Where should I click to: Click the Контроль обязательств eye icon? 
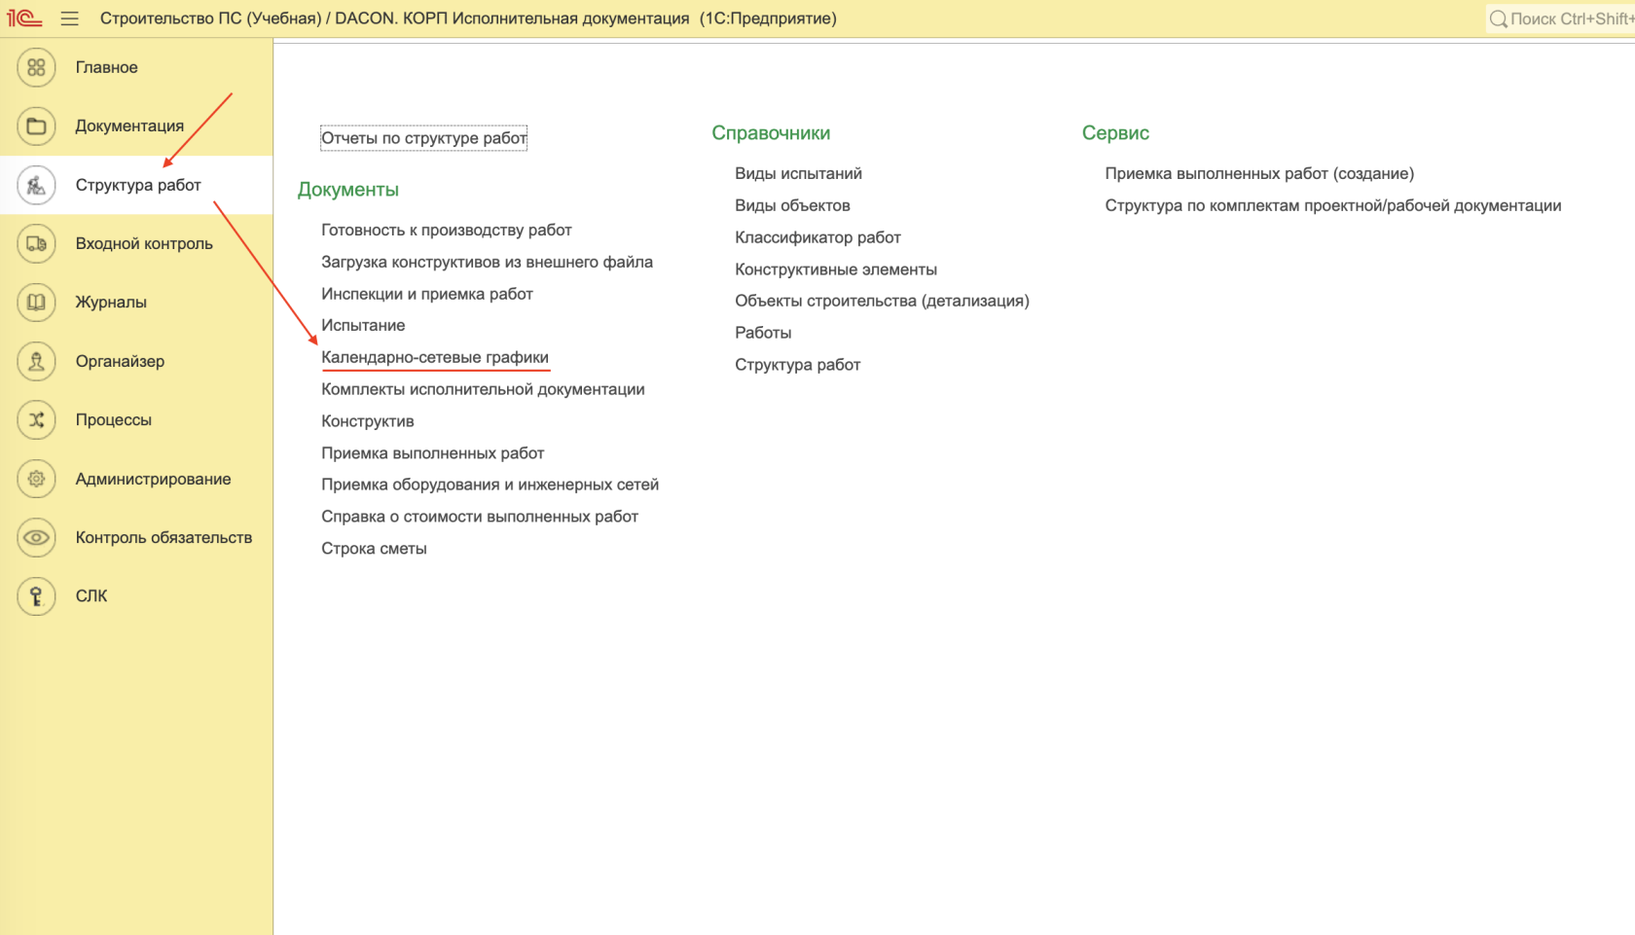click(x=36, y=537)
